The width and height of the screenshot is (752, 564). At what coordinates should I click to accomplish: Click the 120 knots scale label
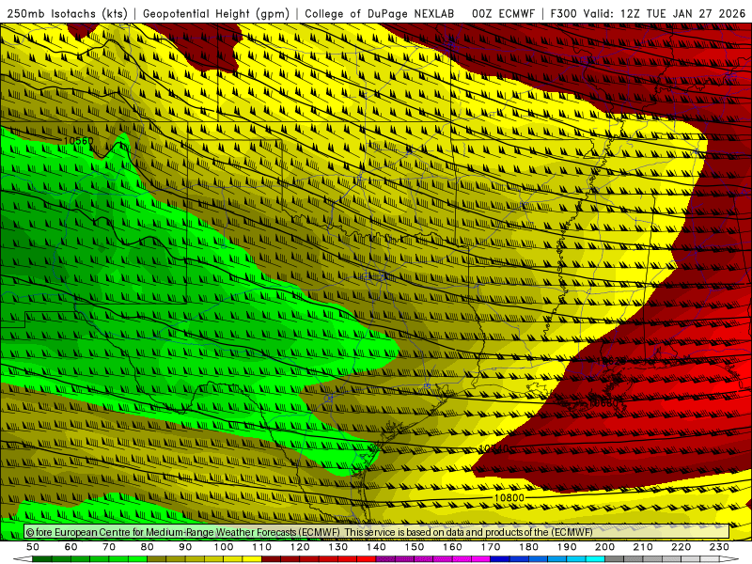point(300,547)
